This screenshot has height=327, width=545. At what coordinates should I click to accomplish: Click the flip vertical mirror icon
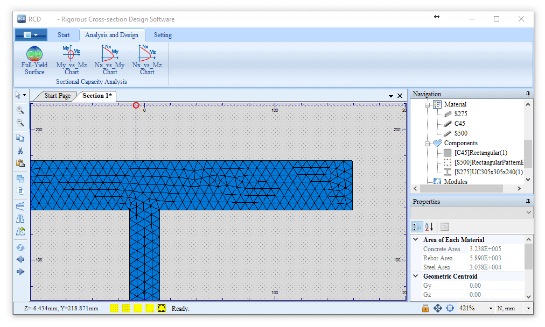pyautogui.click(x=20, y=206)
